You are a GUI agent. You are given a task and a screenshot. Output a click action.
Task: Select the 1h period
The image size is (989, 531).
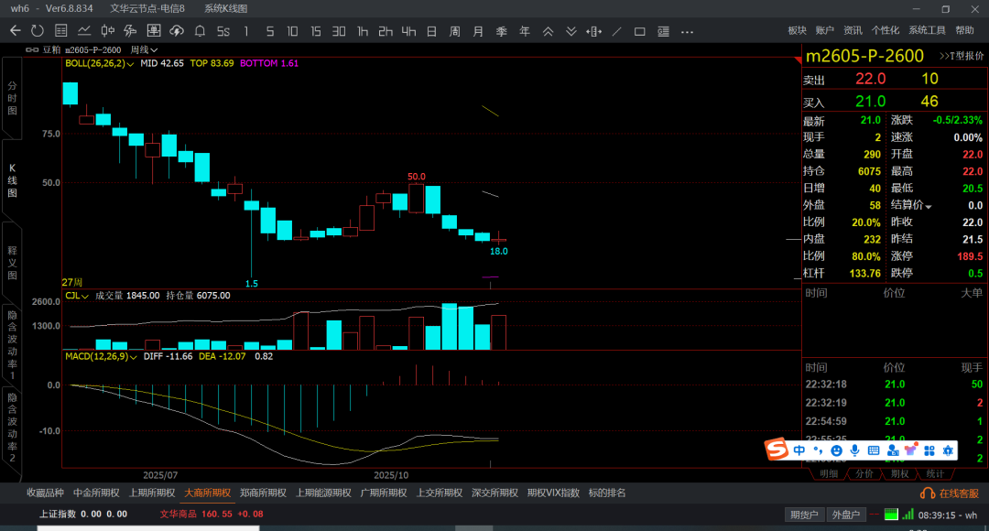click(x=362, y=31)
